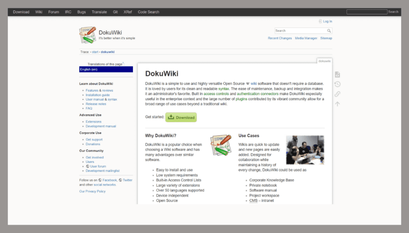
Task: Click the CMS abbreviation in Use Cases list
Action: 253,201
